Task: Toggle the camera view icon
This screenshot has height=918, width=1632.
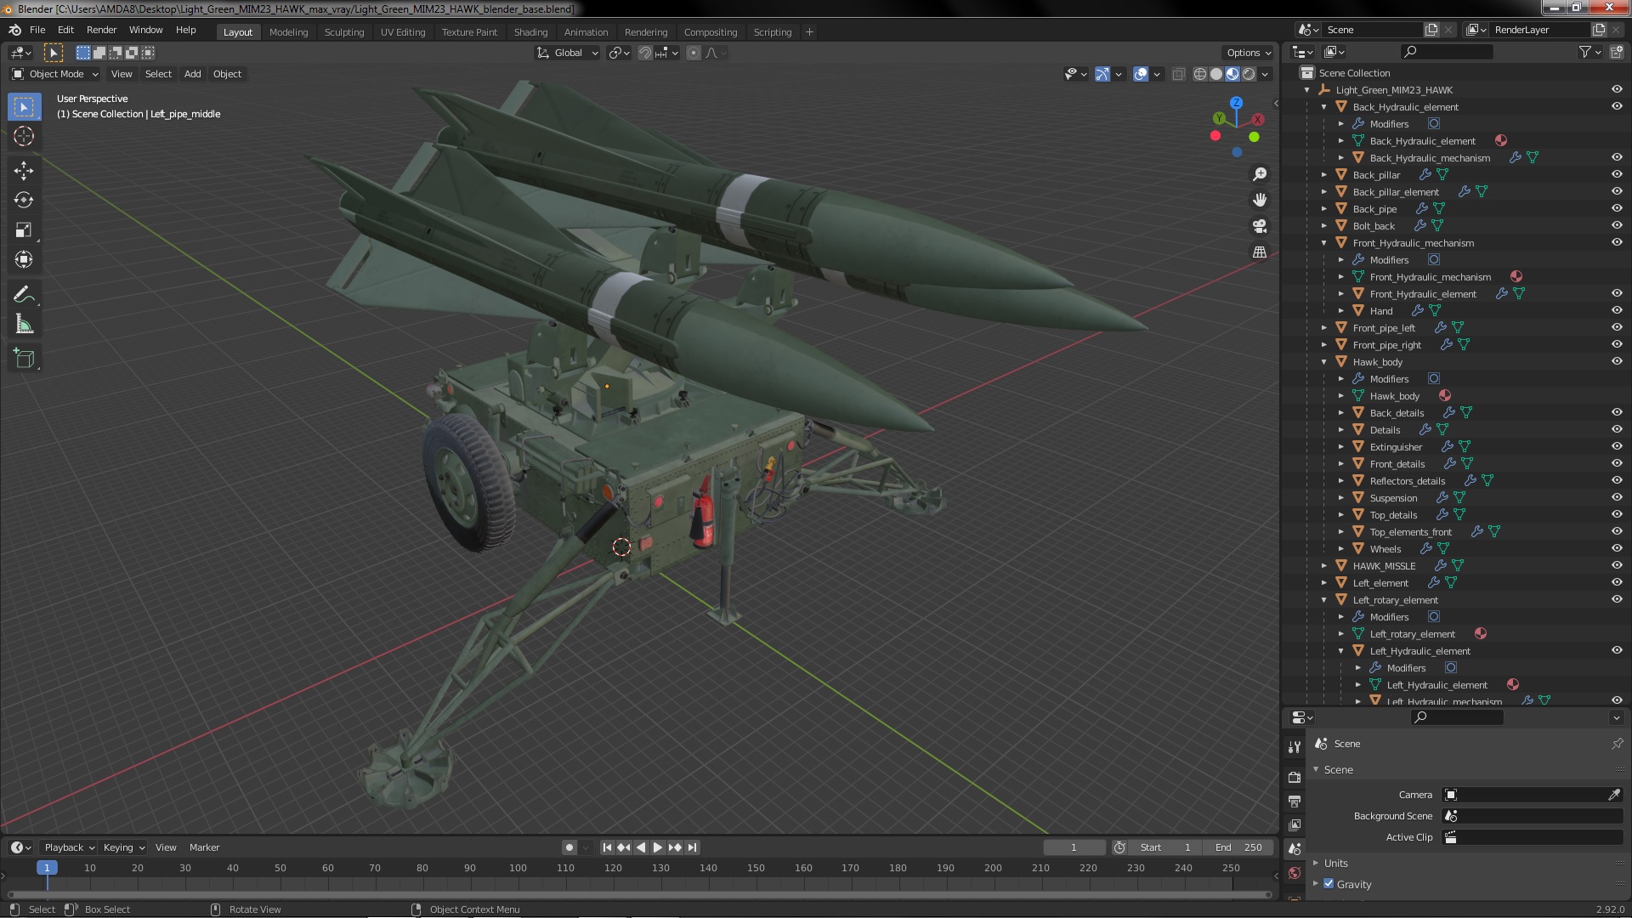Action: 1260,226
